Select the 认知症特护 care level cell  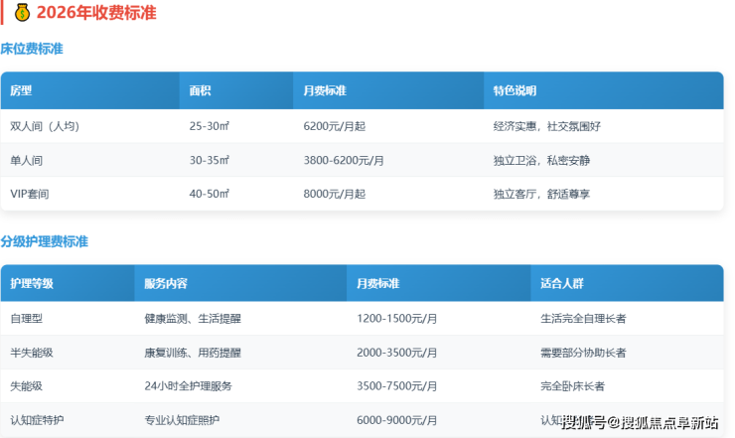37,420
